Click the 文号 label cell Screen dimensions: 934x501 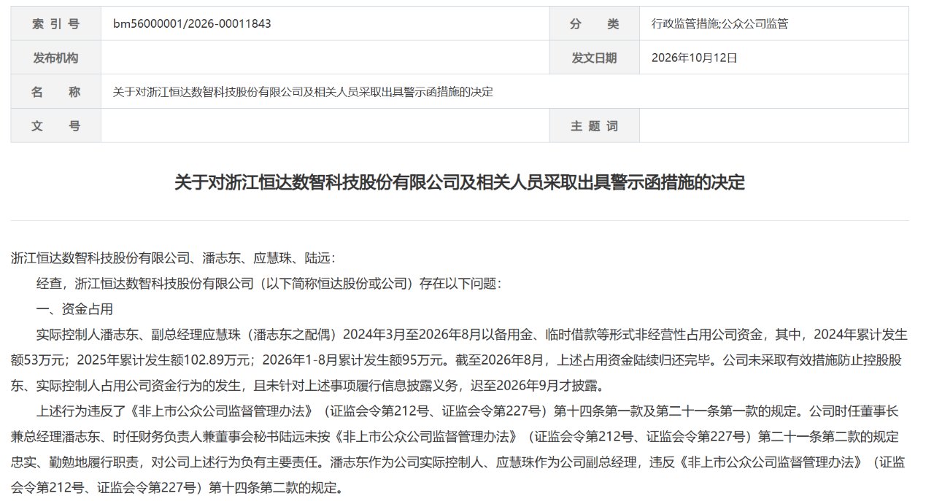click(x=55, y=125)
